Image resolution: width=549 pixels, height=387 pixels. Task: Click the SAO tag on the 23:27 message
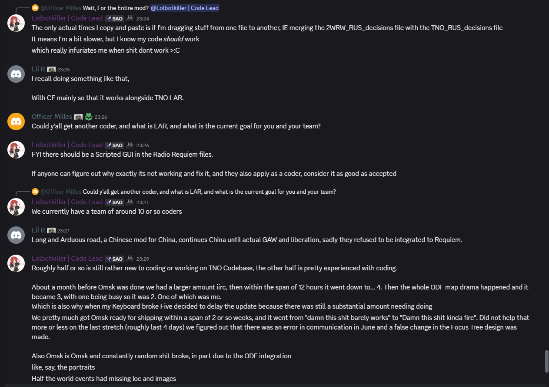pyautogui.click(x=114, y=202)
